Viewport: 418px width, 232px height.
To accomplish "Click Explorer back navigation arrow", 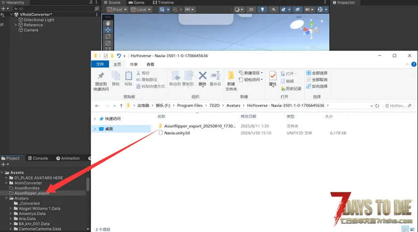I will click(x=97, y=106).
